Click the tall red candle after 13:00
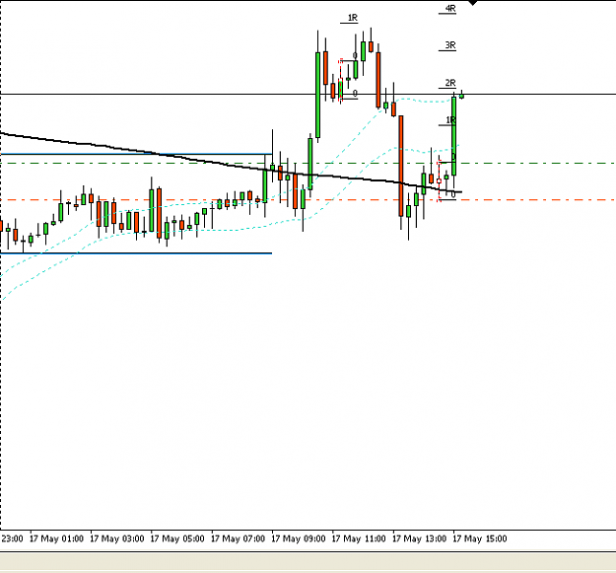 point(401,166)
